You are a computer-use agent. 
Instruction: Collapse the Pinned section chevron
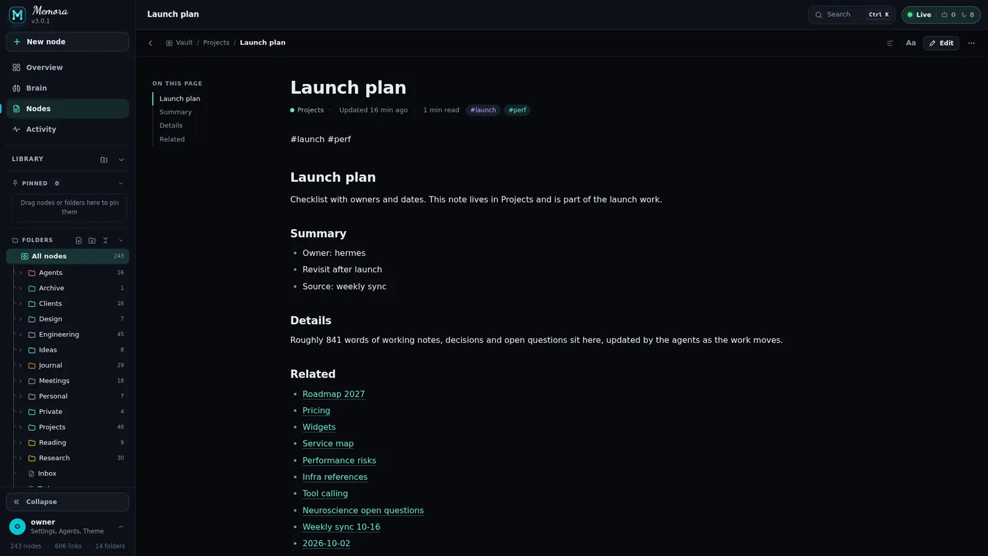click(x=121, y=183)
